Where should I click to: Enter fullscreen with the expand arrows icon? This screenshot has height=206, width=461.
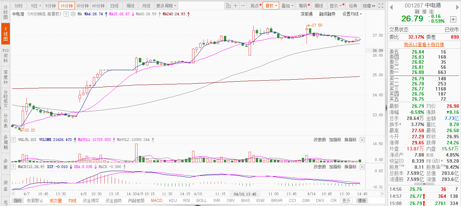tap(381, 6)
